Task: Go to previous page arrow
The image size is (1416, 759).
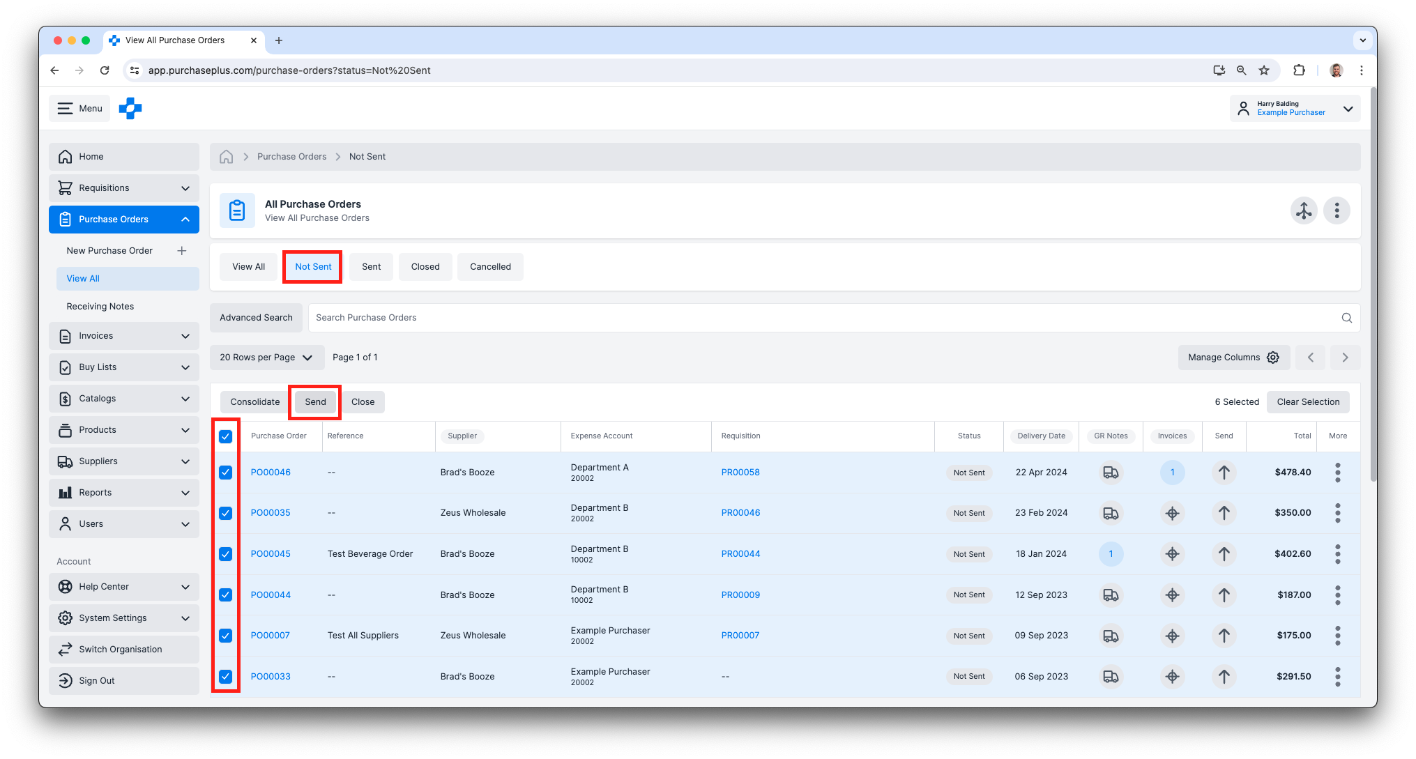Action: [1311, 358]
